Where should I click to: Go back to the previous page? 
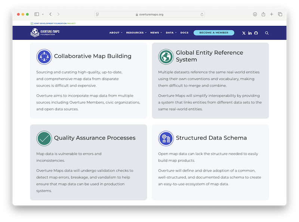pos(50,14)
